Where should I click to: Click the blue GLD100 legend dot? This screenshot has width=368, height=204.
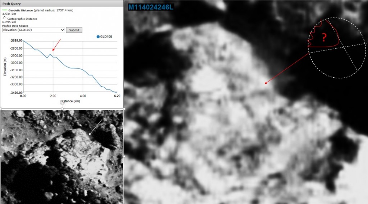pyautogui.click(x=98, y=37)
